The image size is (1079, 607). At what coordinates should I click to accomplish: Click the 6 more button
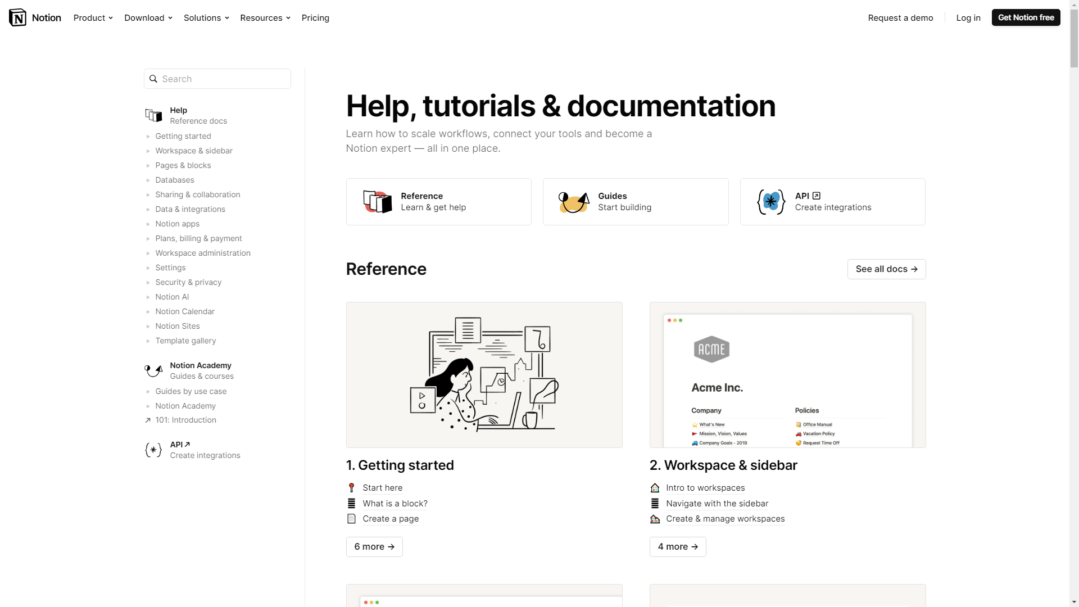pyautogui.click(x=374, y=546)
